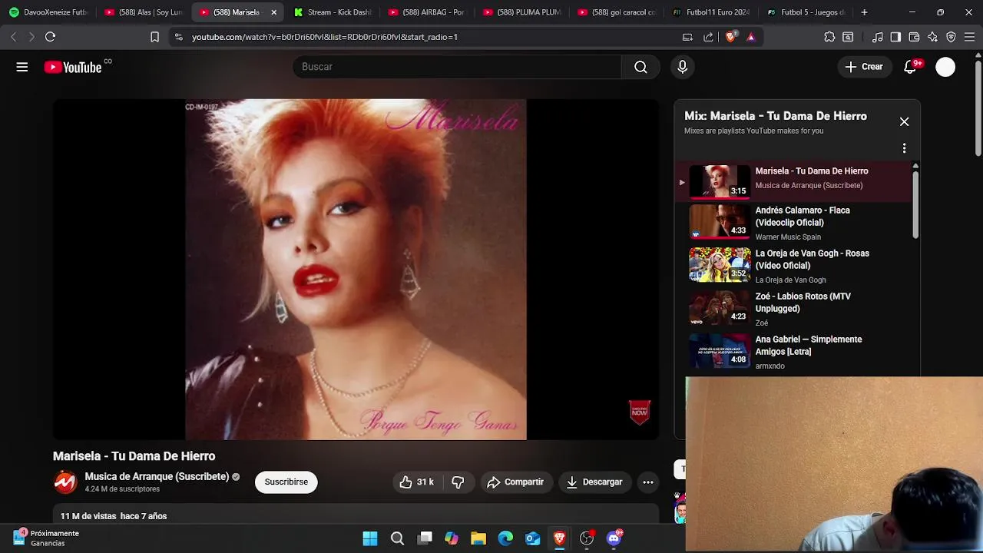983x553 pixels.
Task: Open Próximamente Ganancias taskbar widget
Action: pyautogui.click(x=46, y=538)
